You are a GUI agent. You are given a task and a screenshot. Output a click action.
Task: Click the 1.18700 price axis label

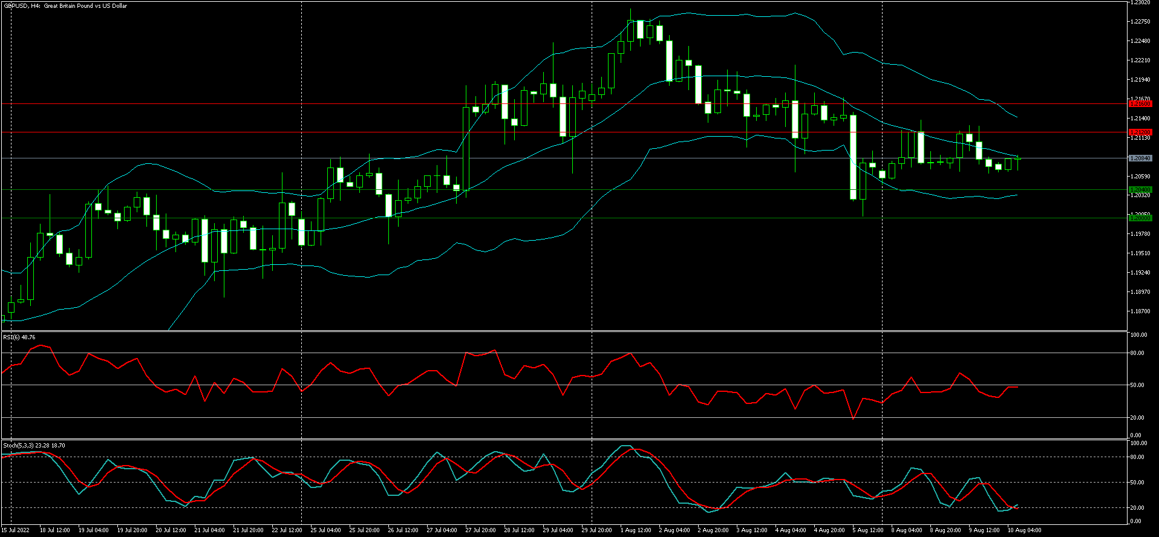[1140, 311]
